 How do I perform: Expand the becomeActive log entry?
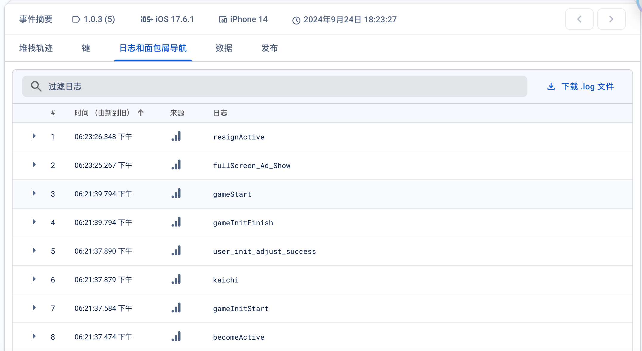[x=34, y=336]
